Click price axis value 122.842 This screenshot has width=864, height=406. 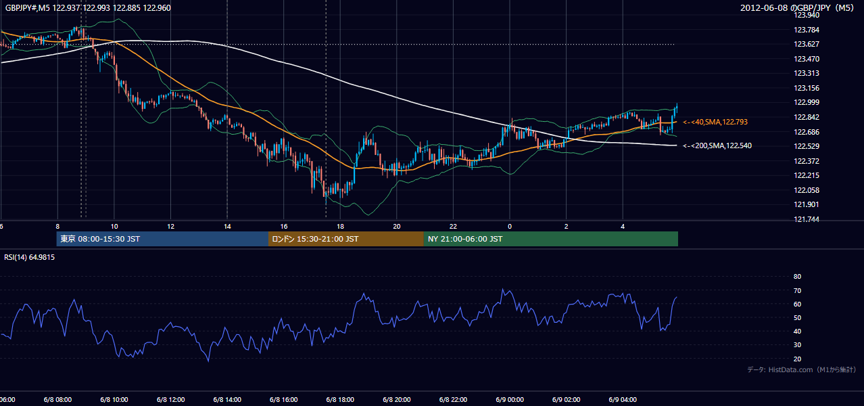(x=806, y=117)
